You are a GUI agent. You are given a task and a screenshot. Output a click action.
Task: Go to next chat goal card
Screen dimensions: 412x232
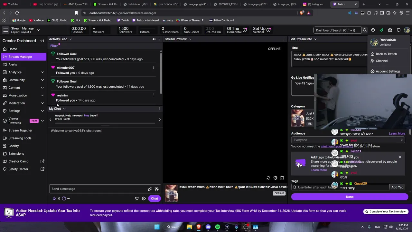160,120
